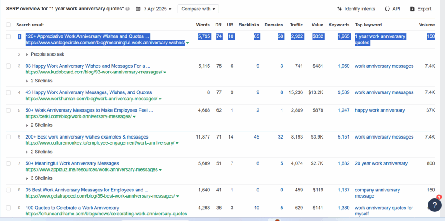Viewport: 445px width, 221px height.
Task: Click the API button
Action: click(392, 9)
